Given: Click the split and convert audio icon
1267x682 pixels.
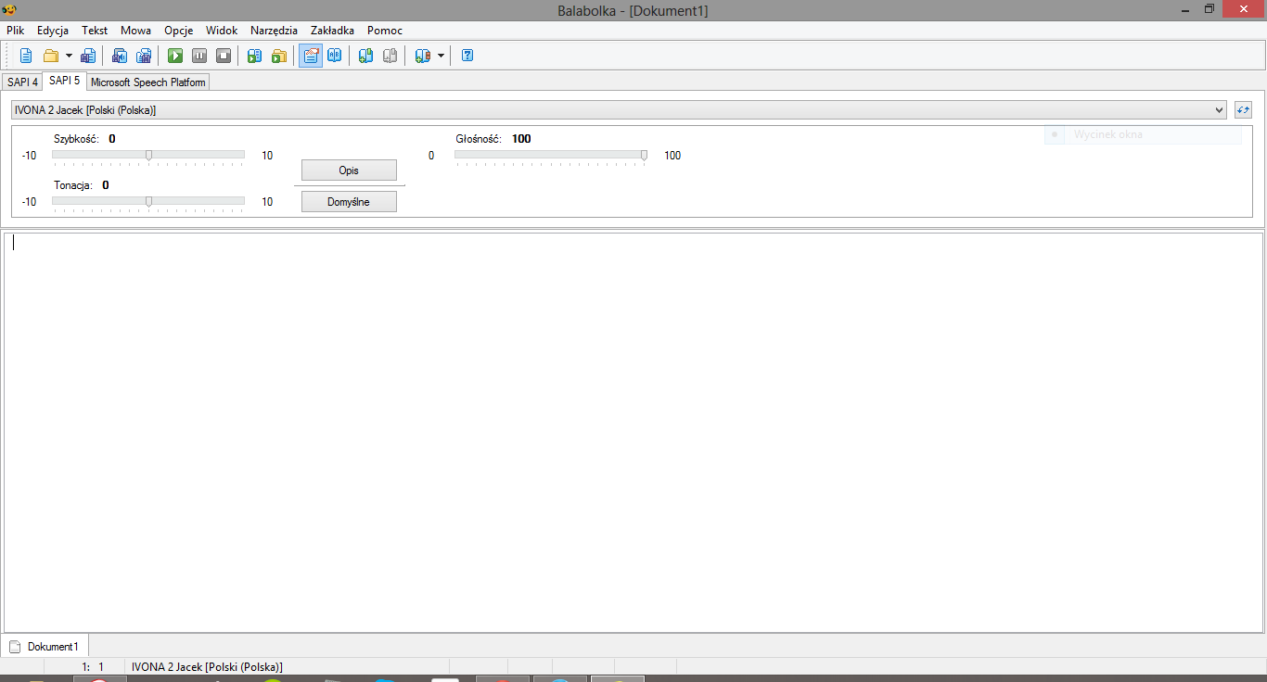Looking at the screenshot, I should [144, 56].
